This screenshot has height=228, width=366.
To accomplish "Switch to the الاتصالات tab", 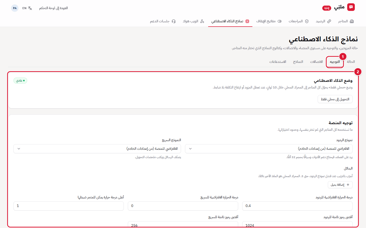I will pyautogui.click(x=316, y=62).
